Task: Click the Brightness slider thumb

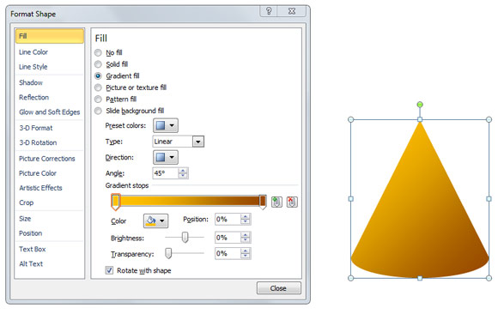Action: coord(185,237)
